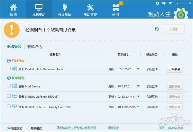The height and width of the screenshot is (132, 193).
Task: Open 驱动管理 driver management tools
Action: (x=90, y=10)
